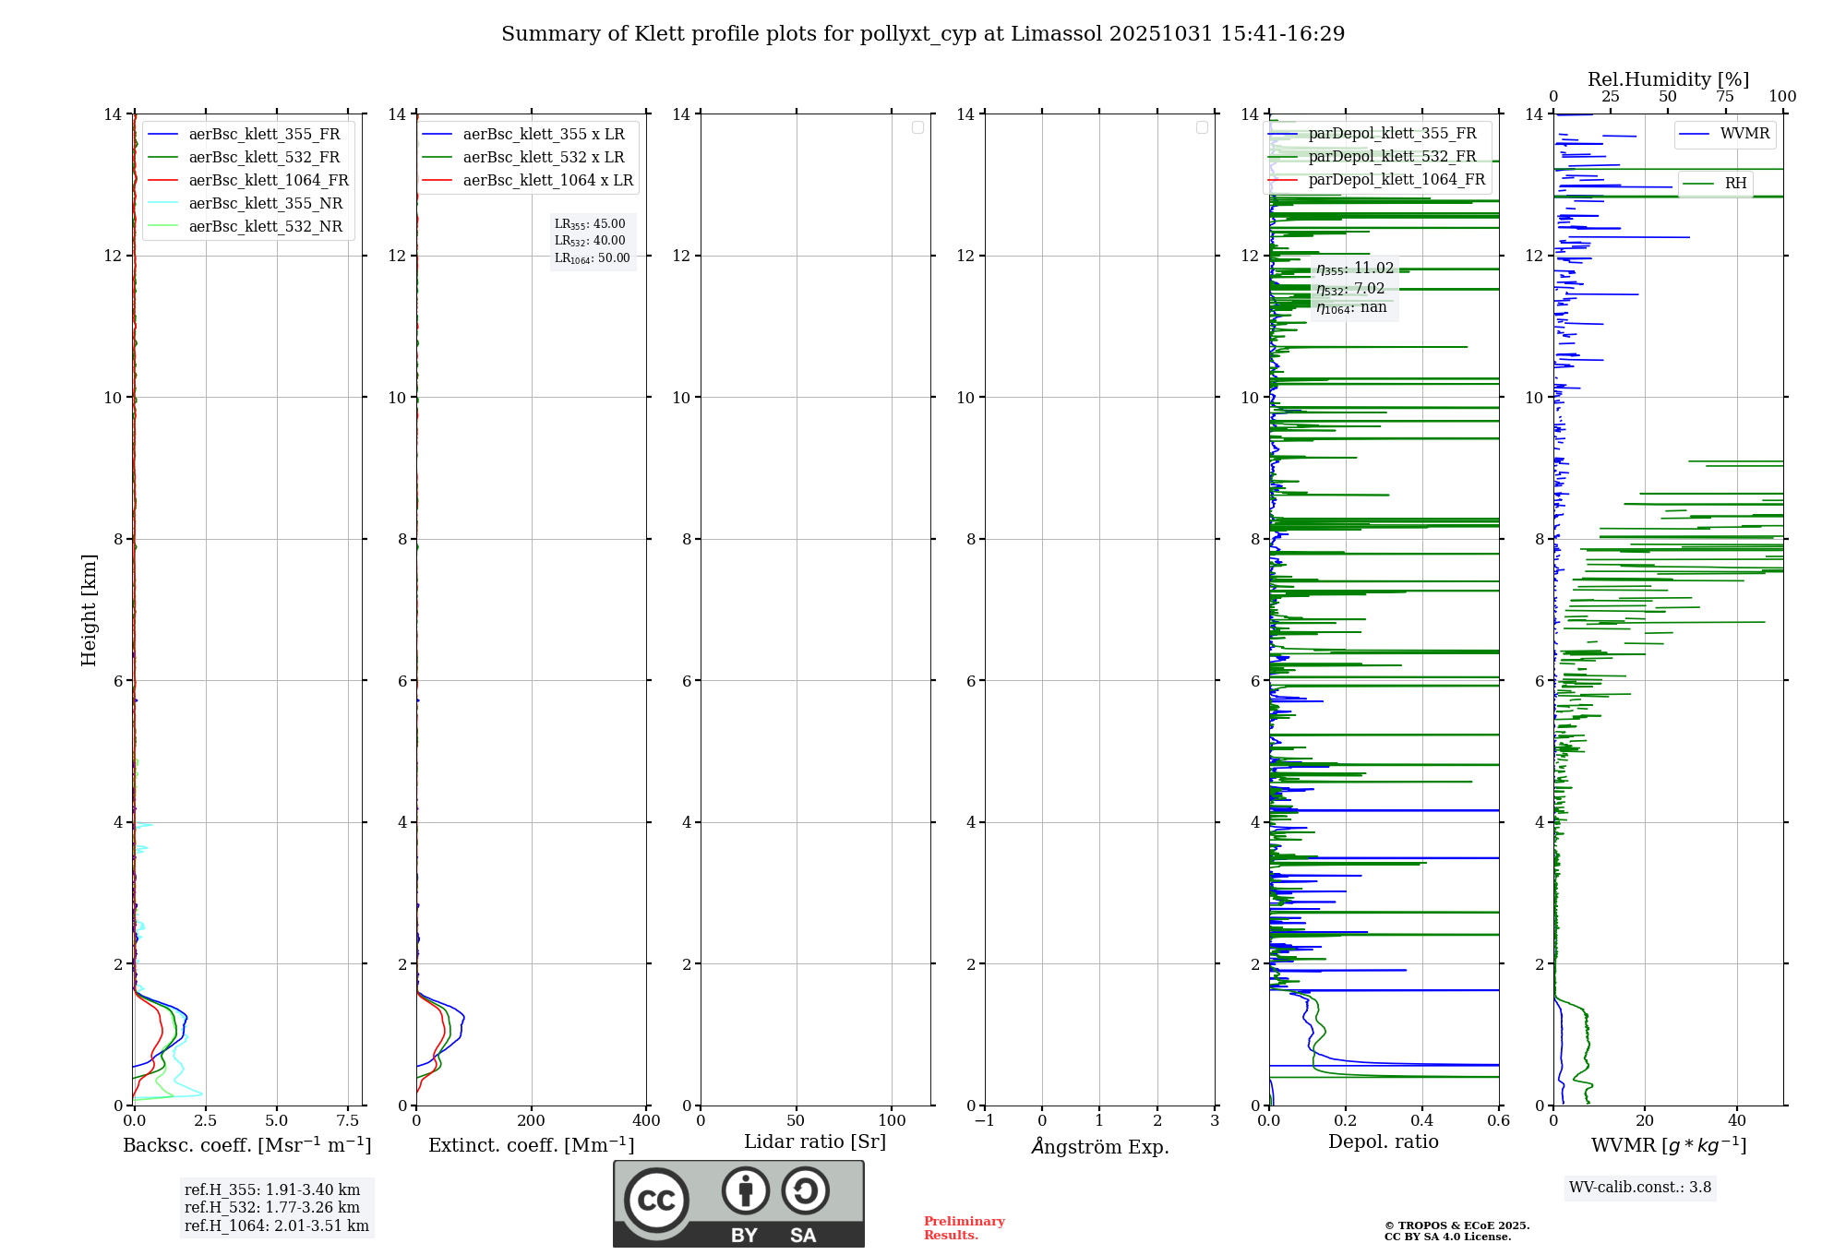
Task: Select the parDepol_klett_355_FR legend entry
Action: 1392,134
